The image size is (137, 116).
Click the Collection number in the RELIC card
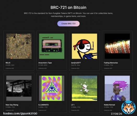pos(10,68)
